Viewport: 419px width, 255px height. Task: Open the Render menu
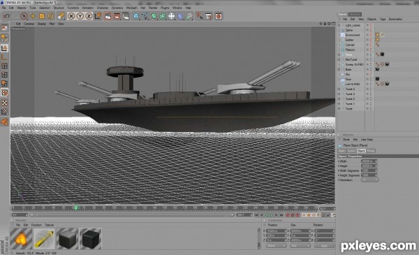click(x=153, y=8)
